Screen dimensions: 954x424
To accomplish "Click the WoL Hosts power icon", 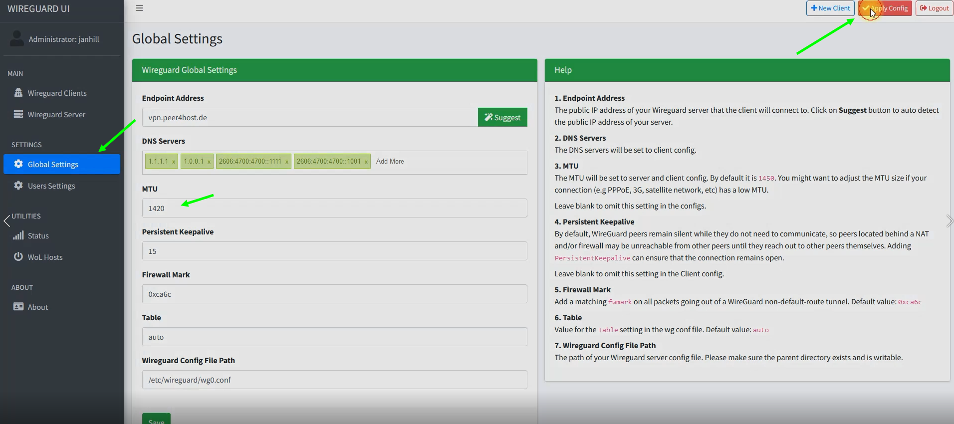I will (18, 257).
